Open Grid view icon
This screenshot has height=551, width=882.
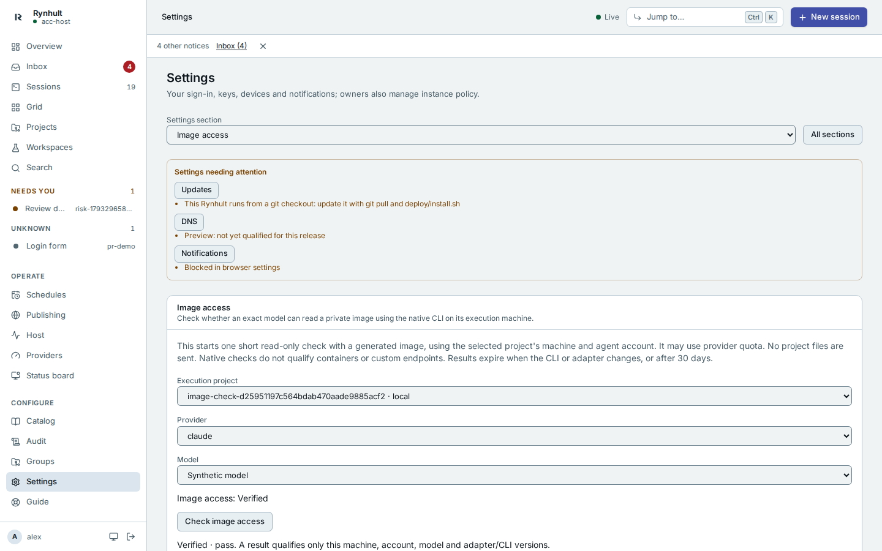point(16,107)
